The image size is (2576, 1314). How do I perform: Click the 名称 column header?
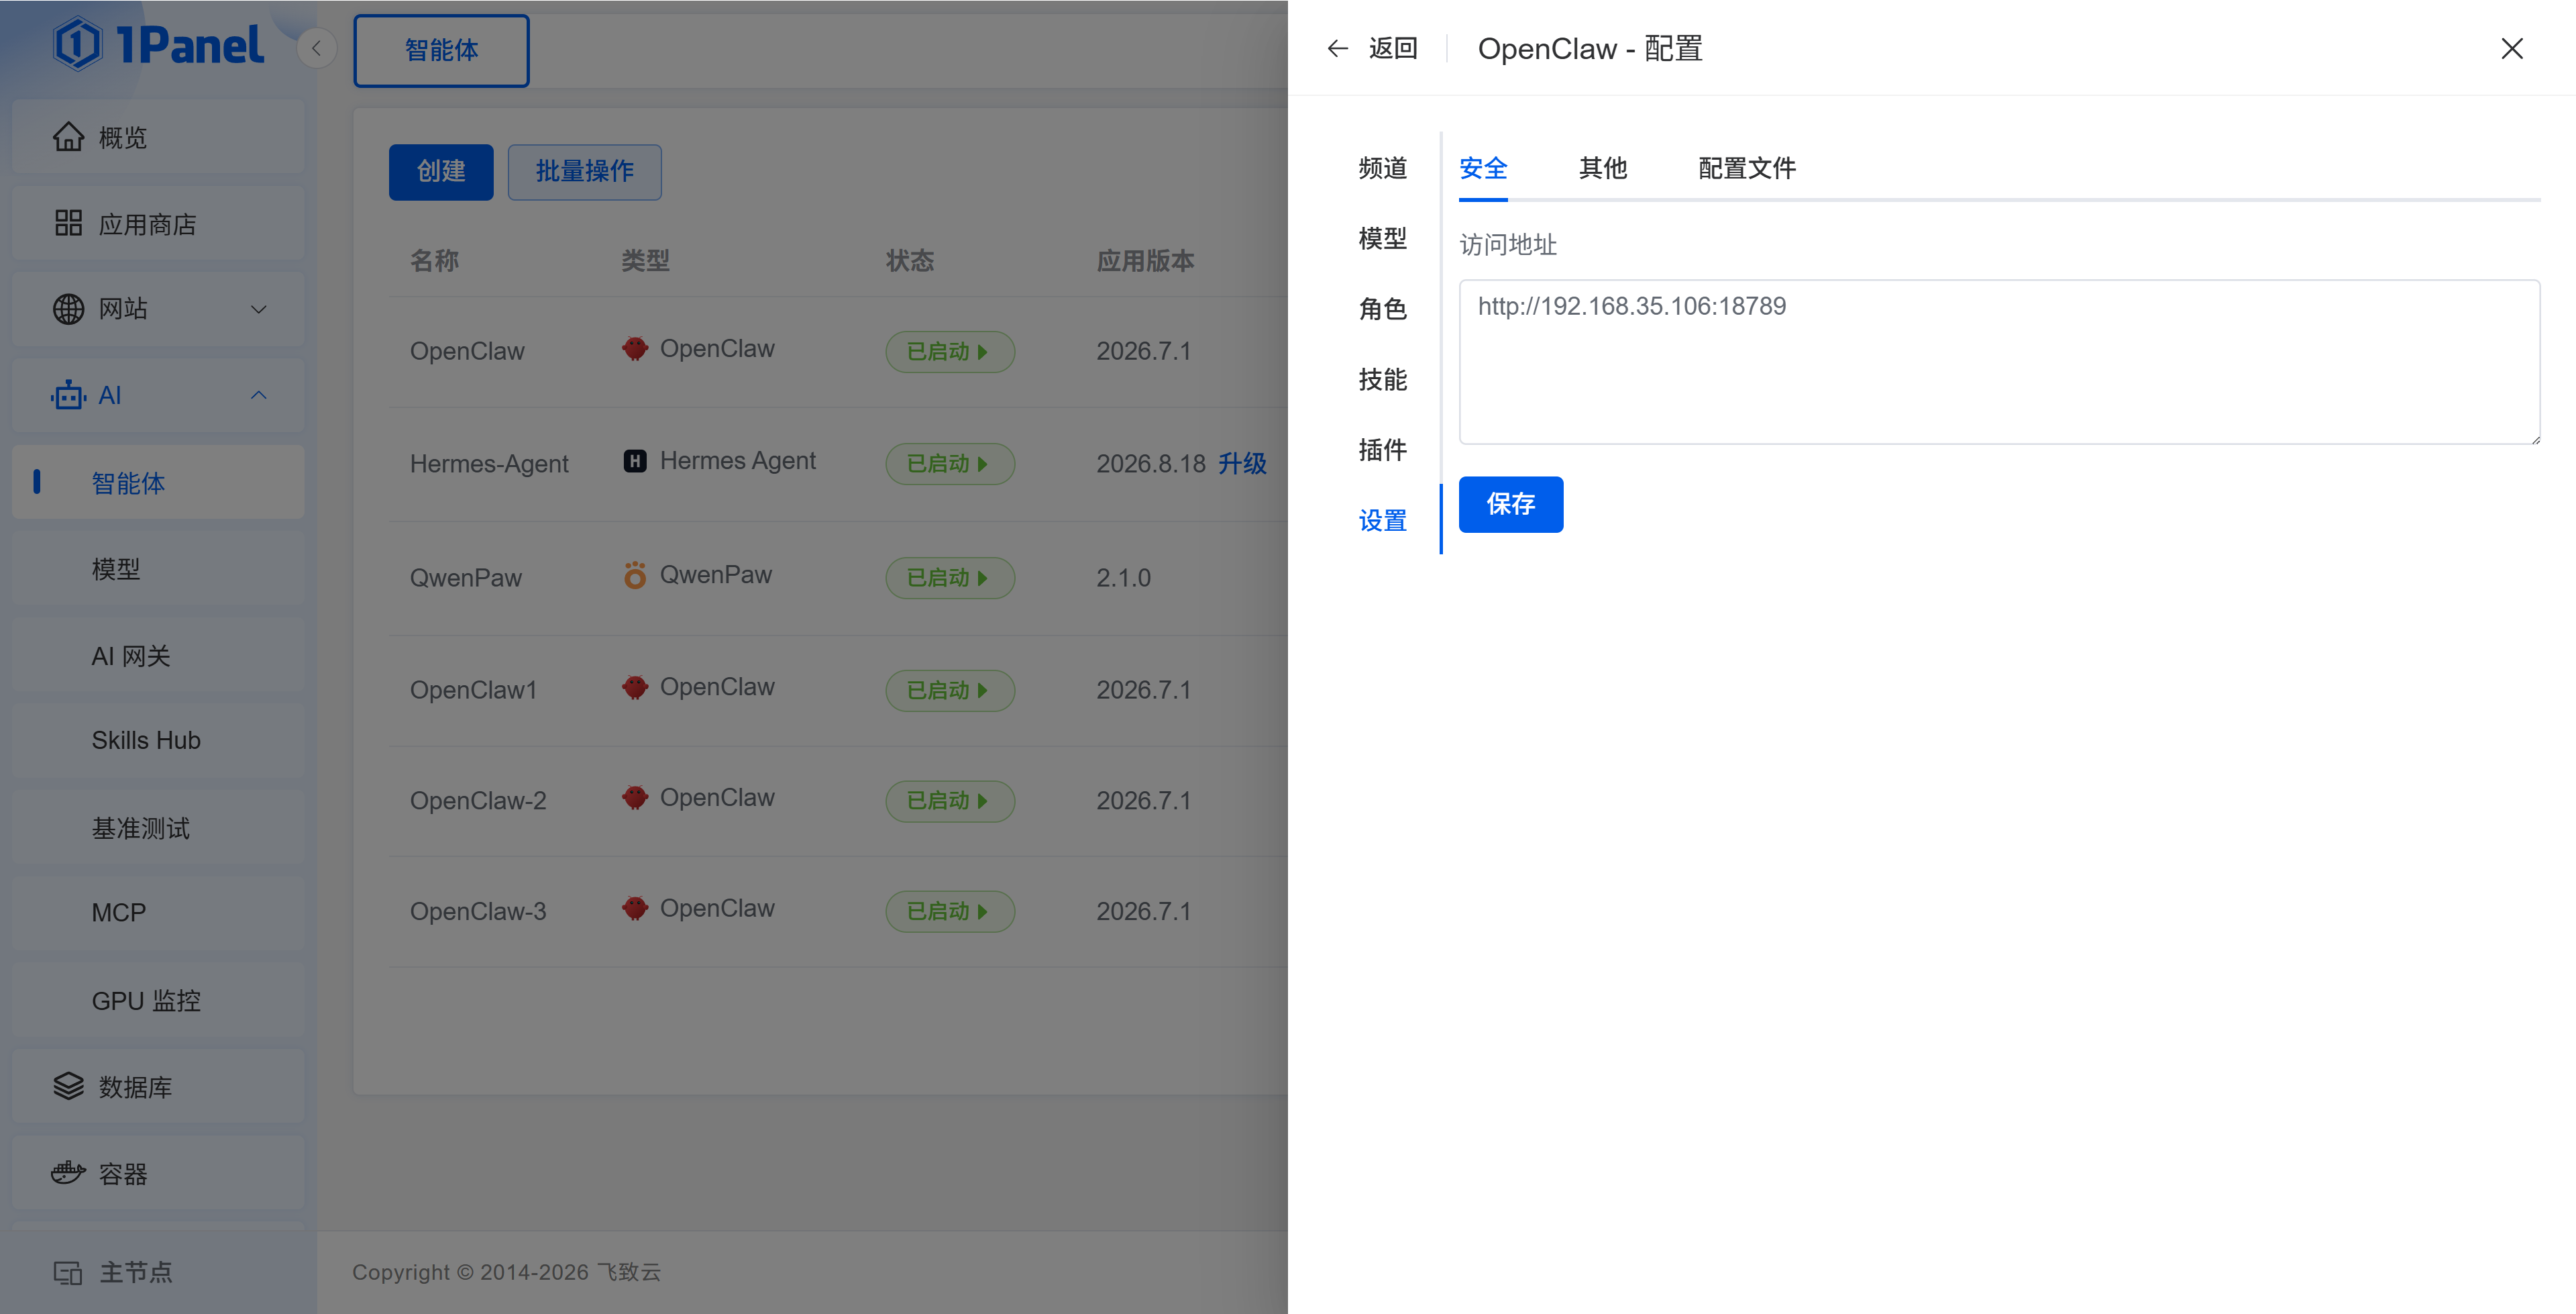click(x=435, y=261)
